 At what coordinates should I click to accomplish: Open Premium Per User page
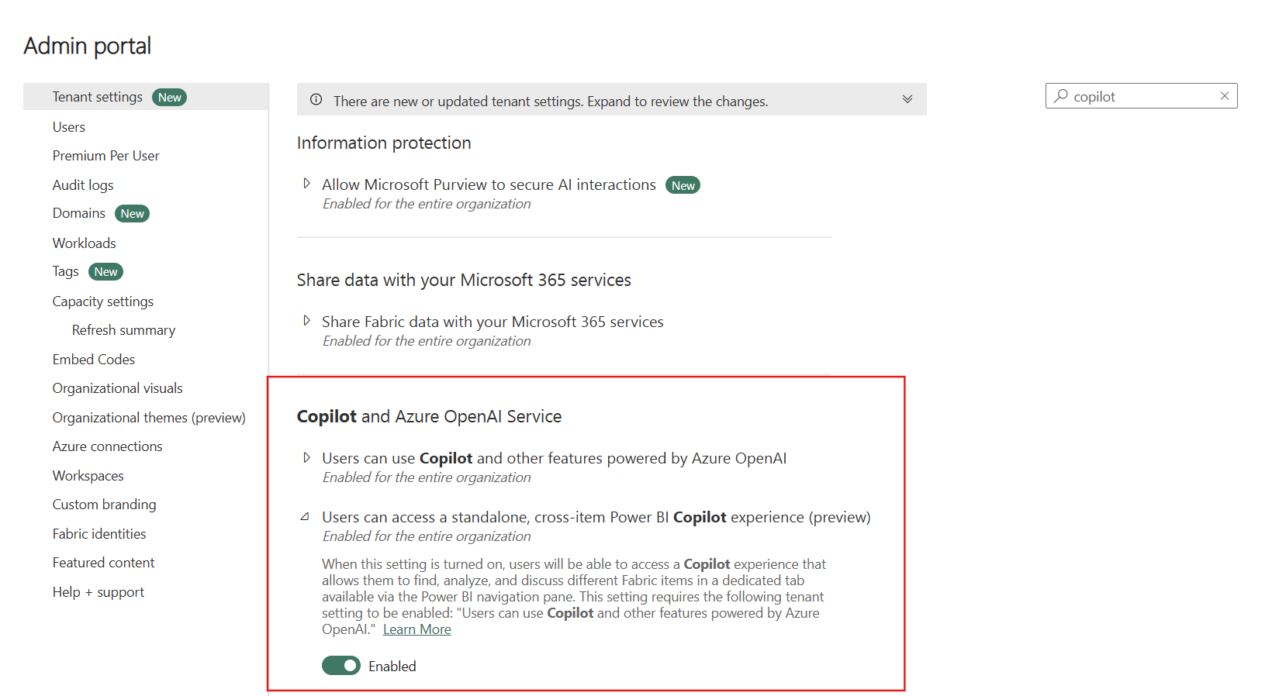click(106, 156)
